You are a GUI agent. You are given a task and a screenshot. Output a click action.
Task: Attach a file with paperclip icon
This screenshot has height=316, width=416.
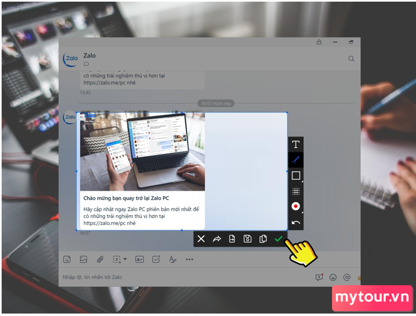(100, 259)
